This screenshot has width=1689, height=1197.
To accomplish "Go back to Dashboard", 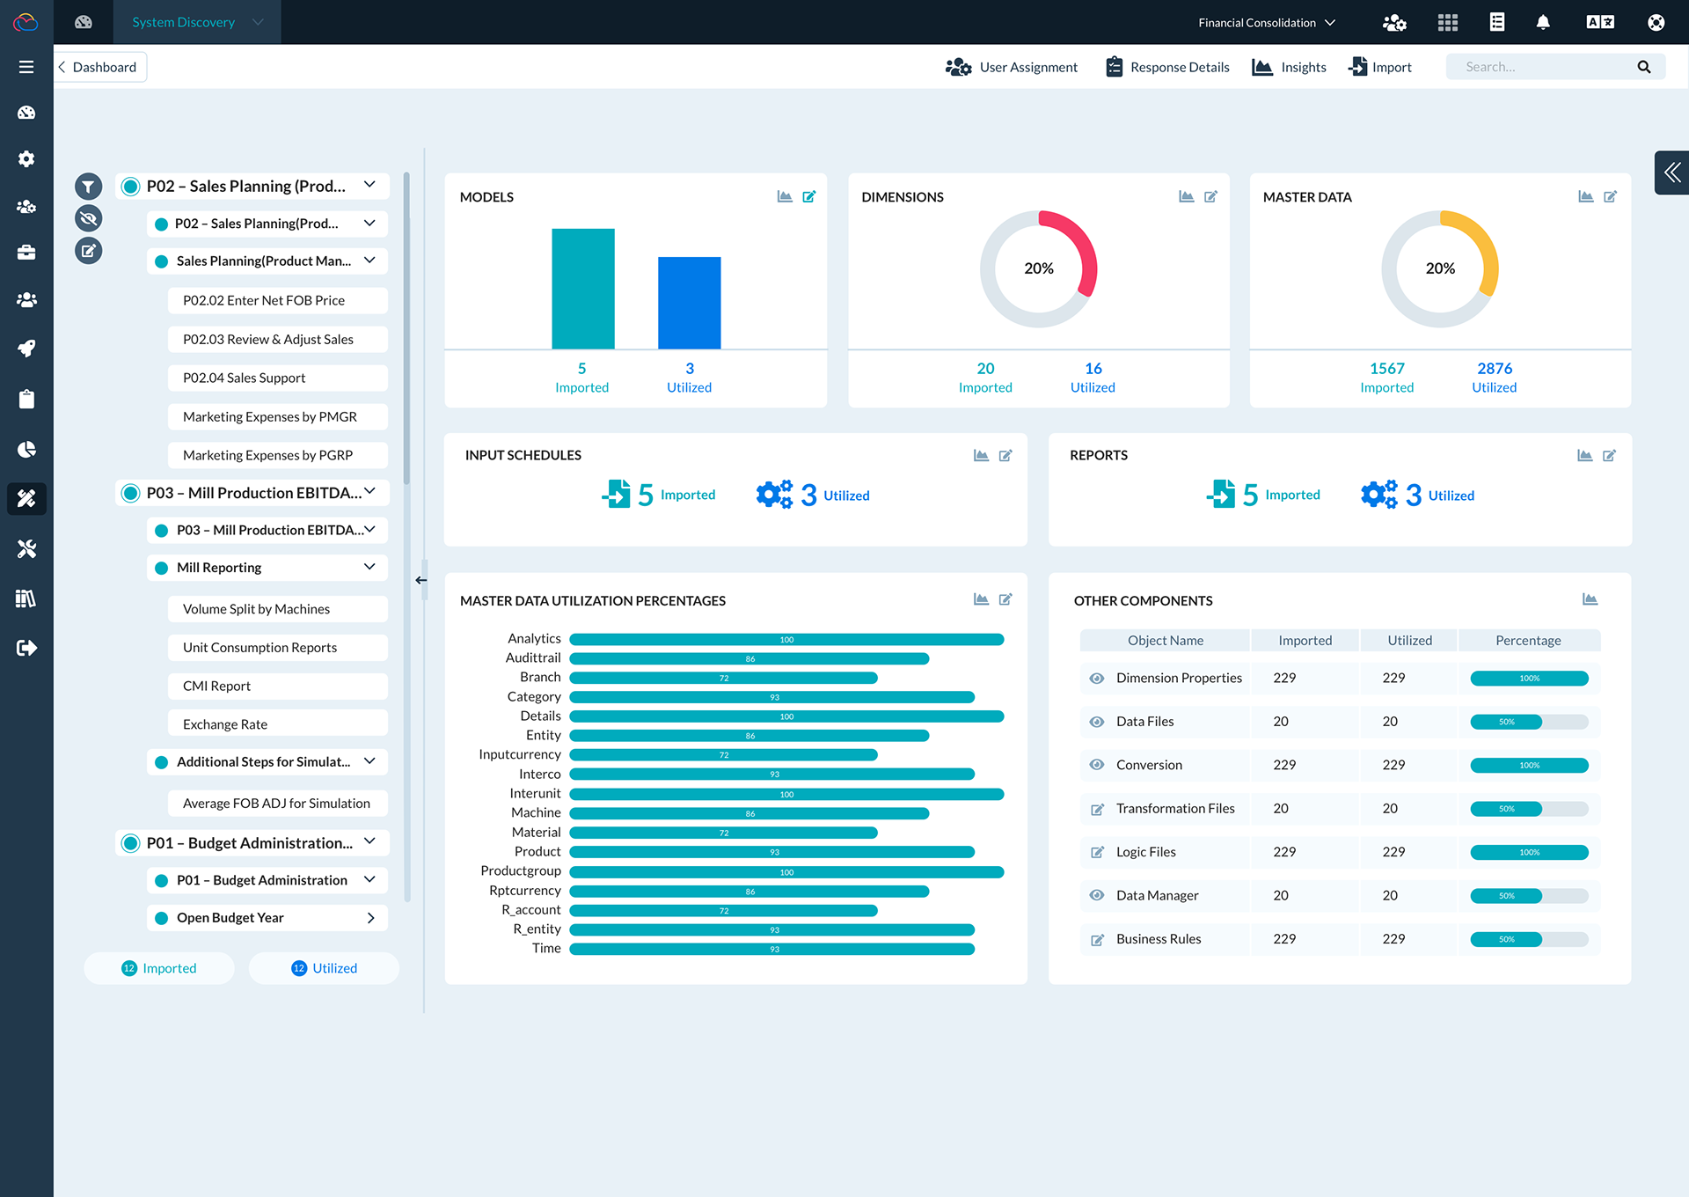I will click(x=99, y=68).
